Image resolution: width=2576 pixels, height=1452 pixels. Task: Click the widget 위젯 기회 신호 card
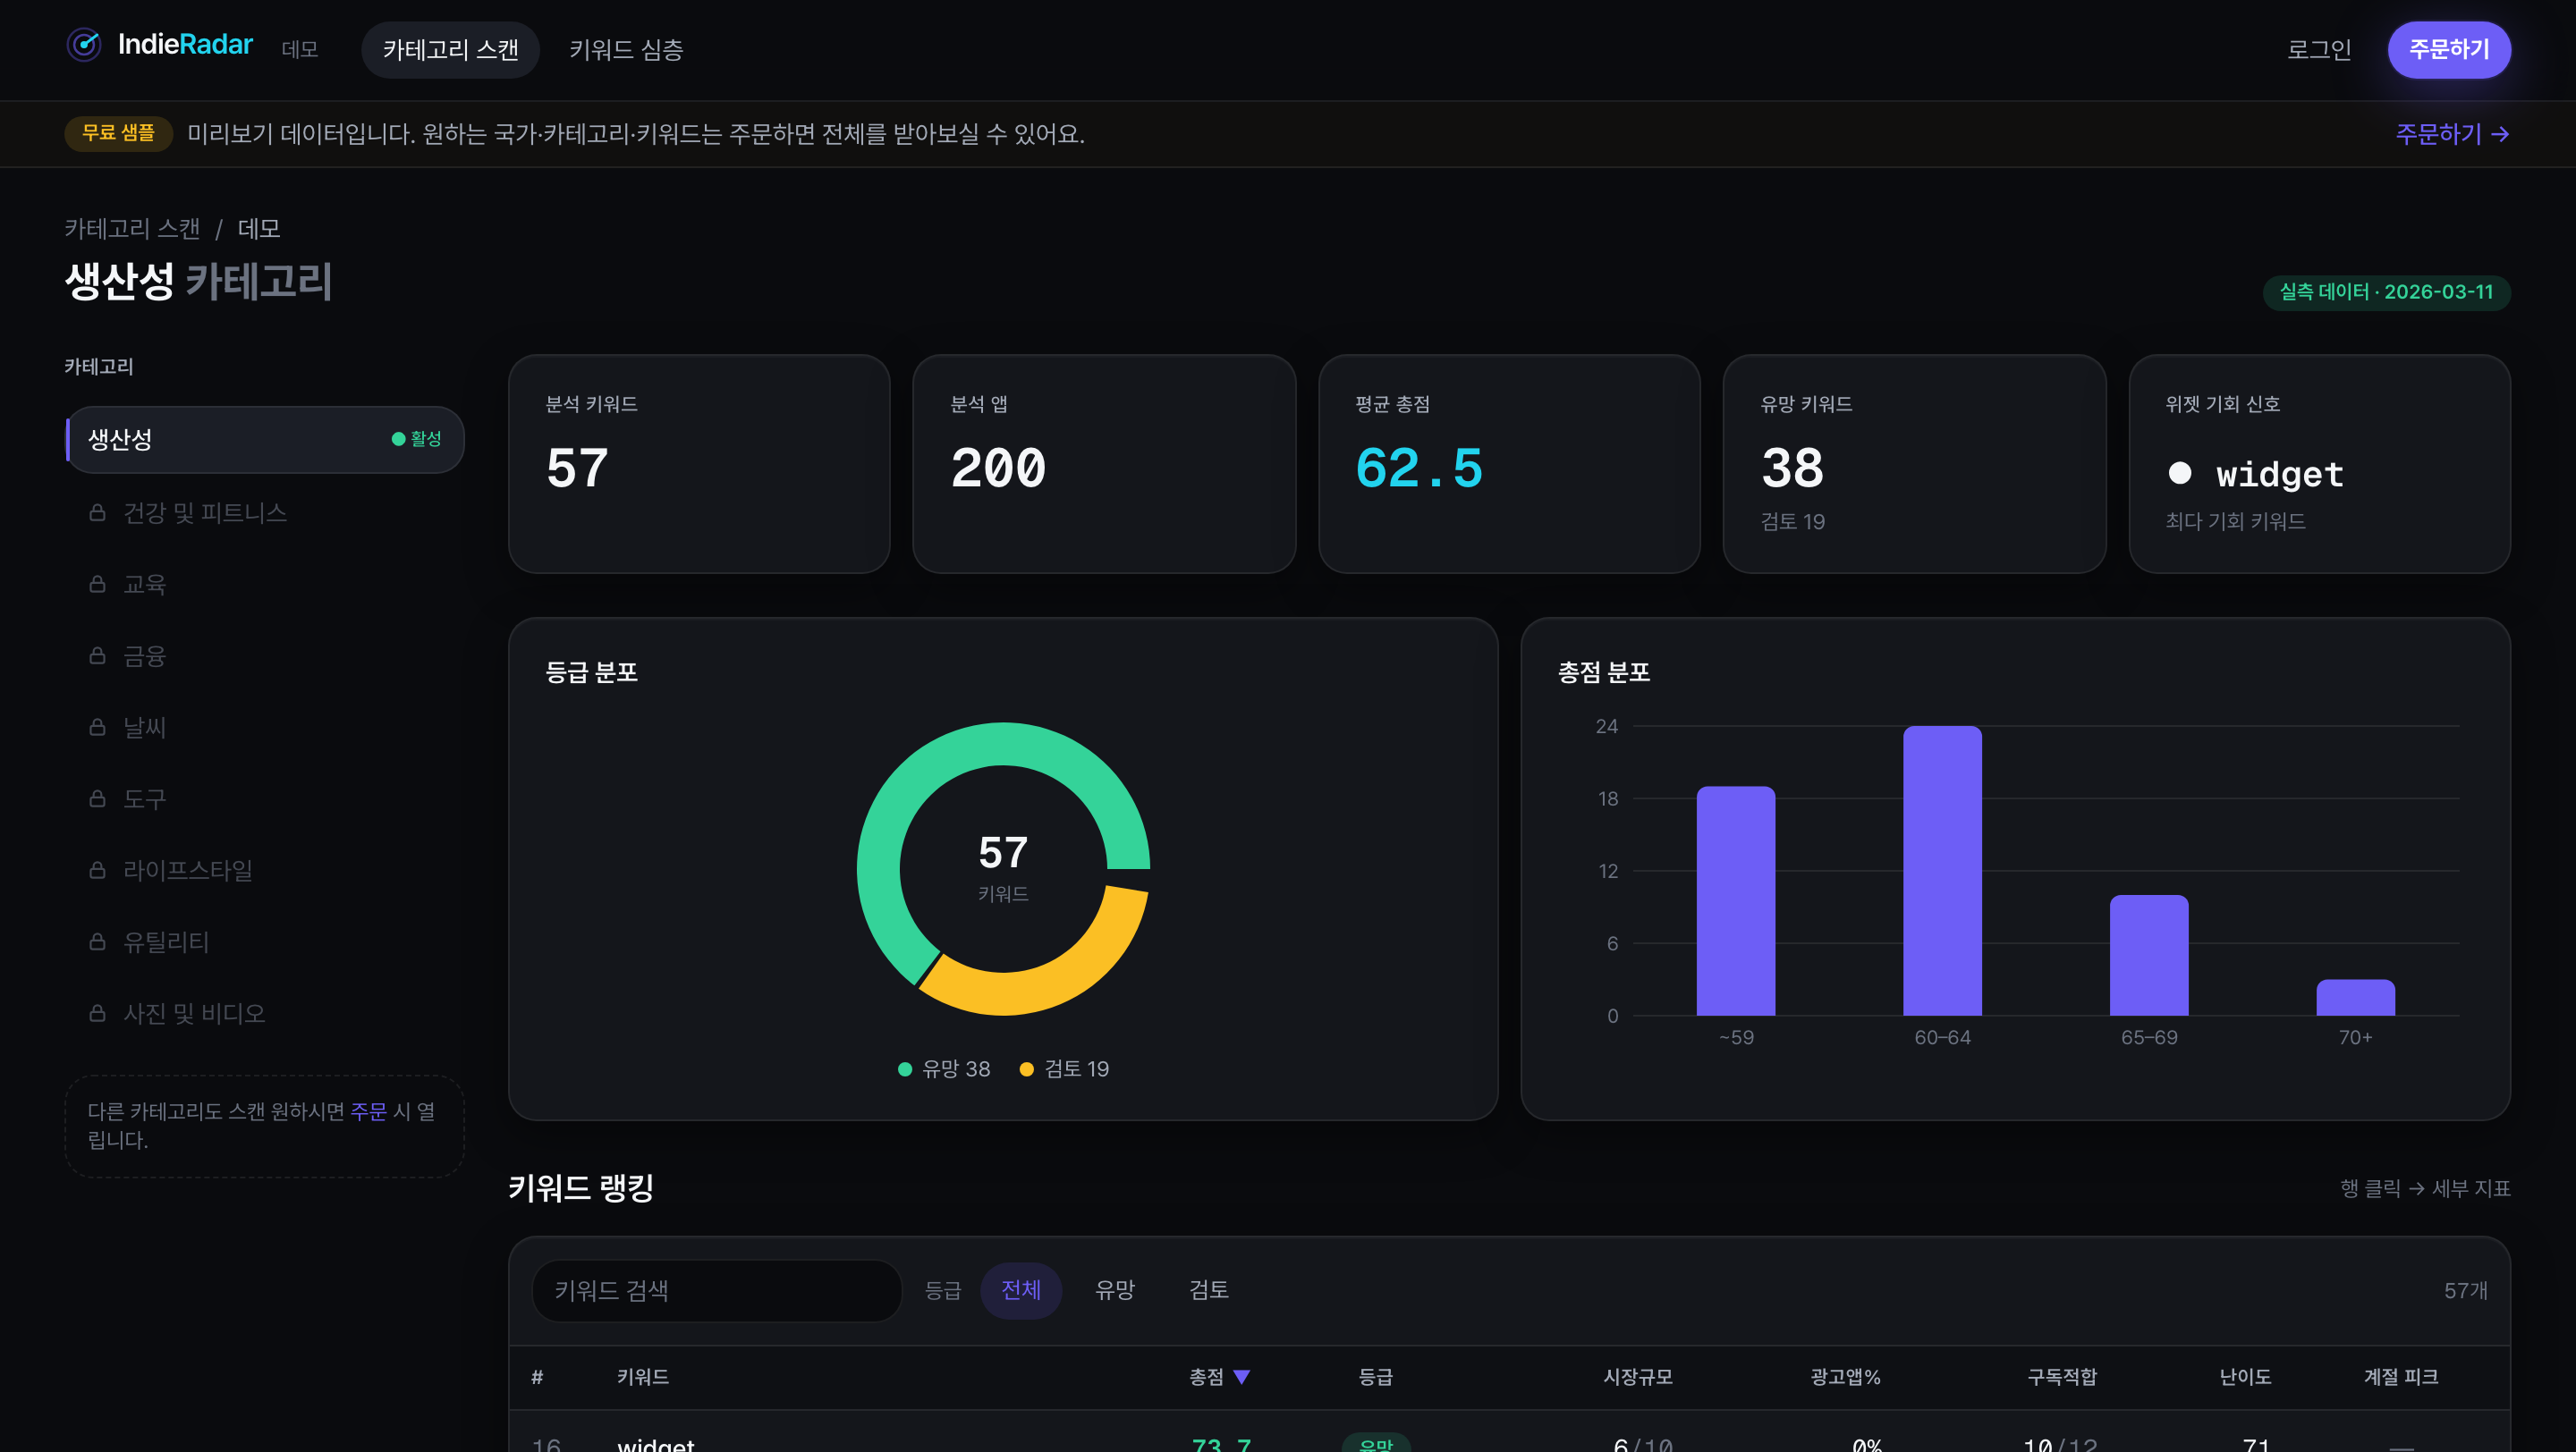point(2319,464)
